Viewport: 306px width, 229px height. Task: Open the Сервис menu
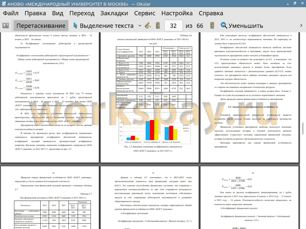(x=145, y=13)
